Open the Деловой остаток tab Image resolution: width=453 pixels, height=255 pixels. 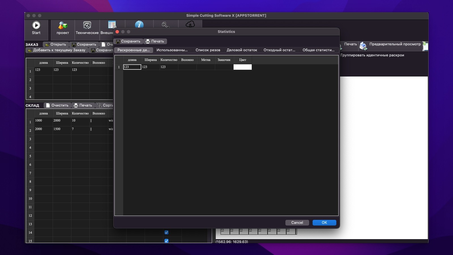(242, 50)
